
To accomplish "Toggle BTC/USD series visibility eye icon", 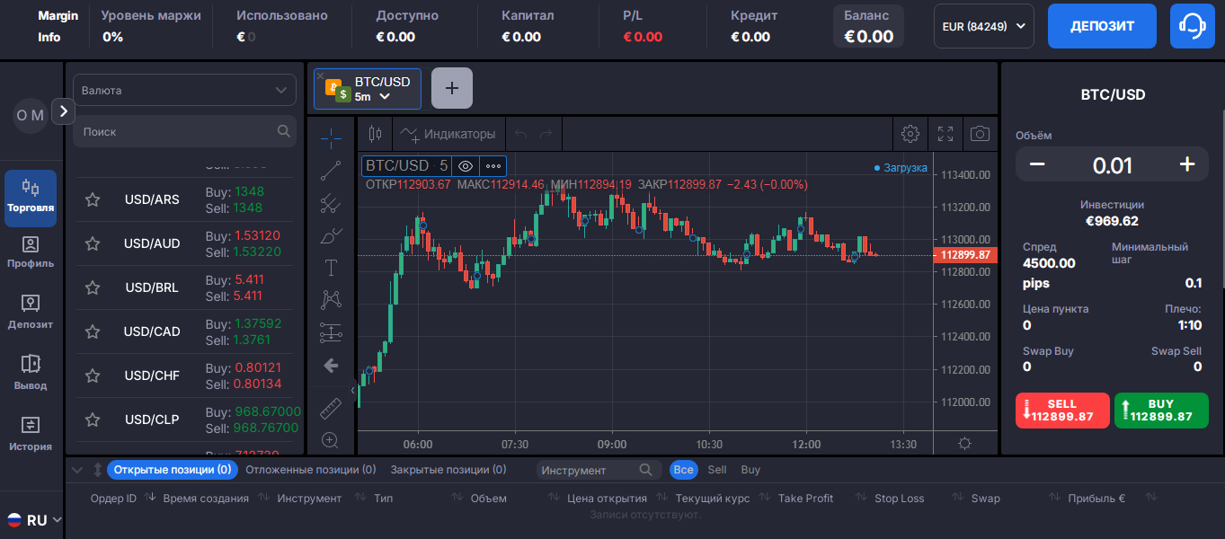I will (465, 166).
